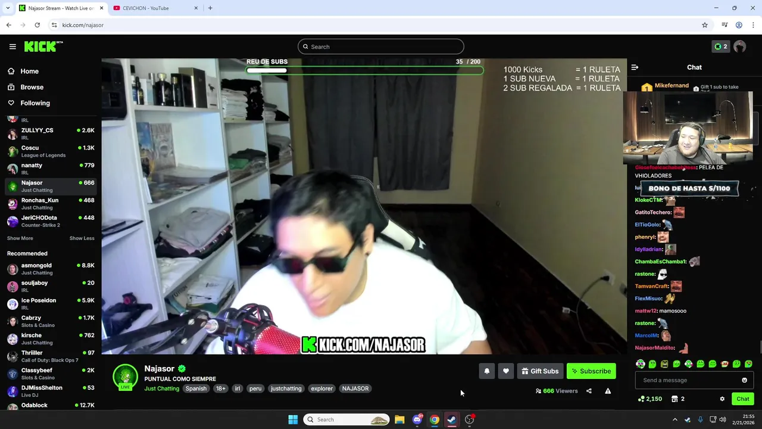Reload the page
This screenshot has height=429, width=762.
(x=37, y=25)
